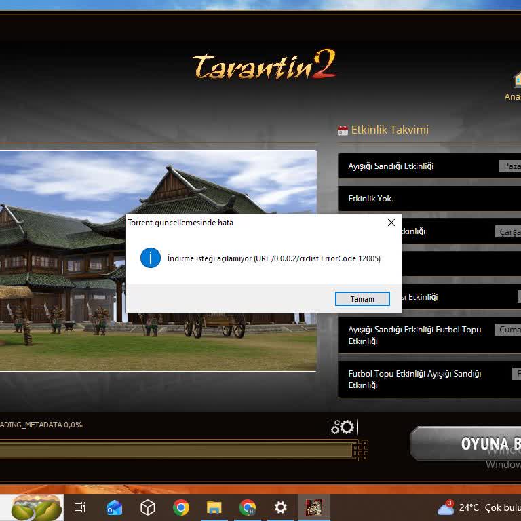Click the OYUNA BAŞLA start button
521x521 pixels.
466,444
